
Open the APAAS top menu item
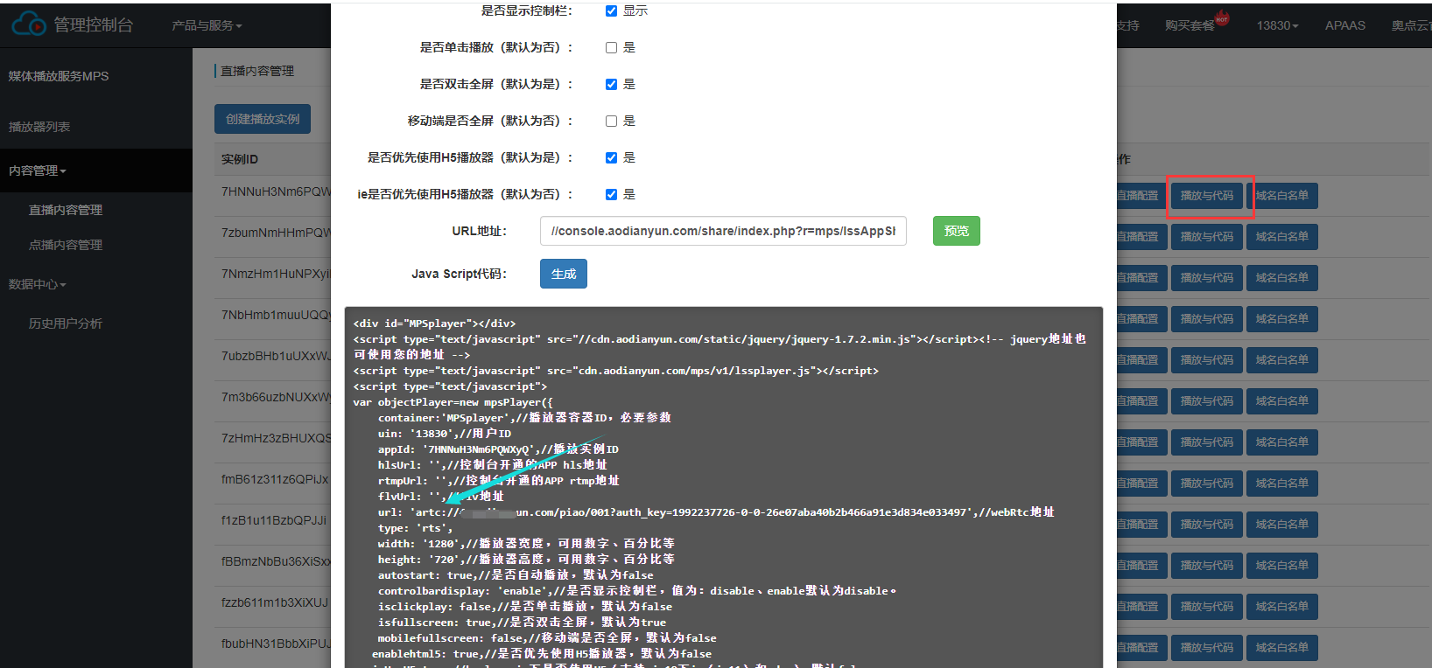point(1345,25)
